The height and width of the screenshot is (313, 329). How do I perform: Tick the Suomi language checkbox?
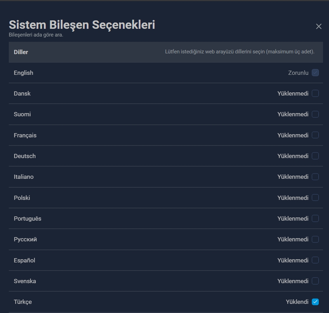[315, 114]
